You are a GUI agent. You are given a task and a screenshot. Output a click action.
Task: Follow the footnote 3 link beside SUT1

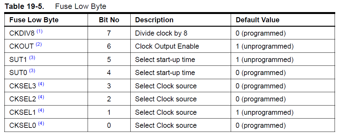tap(32, 58)
